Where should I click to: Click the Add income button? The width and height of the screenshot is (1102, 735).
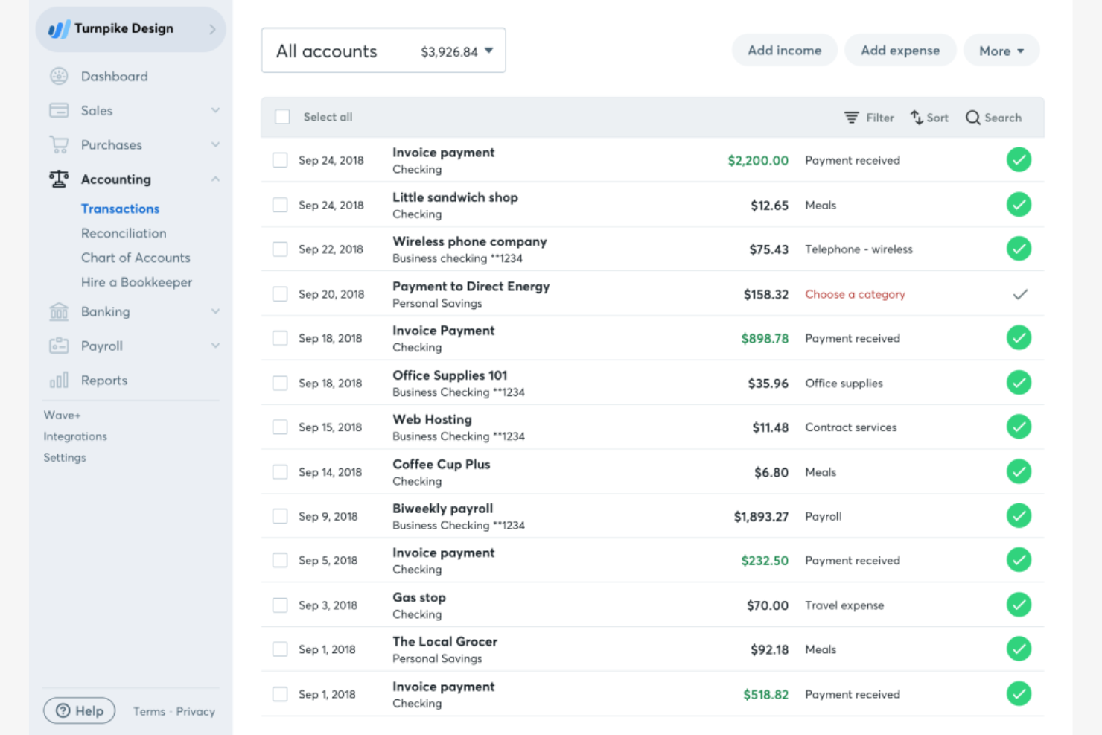pyautogui.click(x=784, y=51)
